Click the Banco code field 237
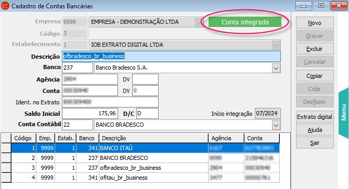Screen dimensions: 349x189 (77, 67)
